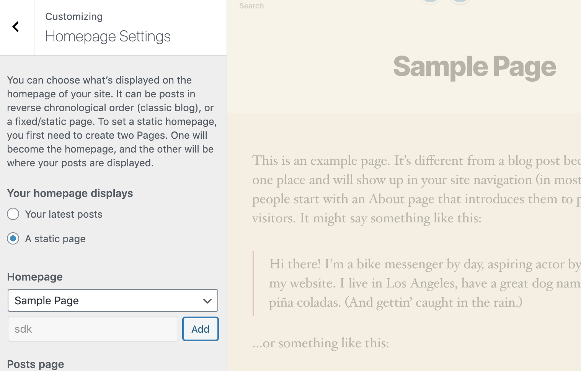Click the '...or something like this:' text
Screen dimensions: 581x371
tap(321, 343)
